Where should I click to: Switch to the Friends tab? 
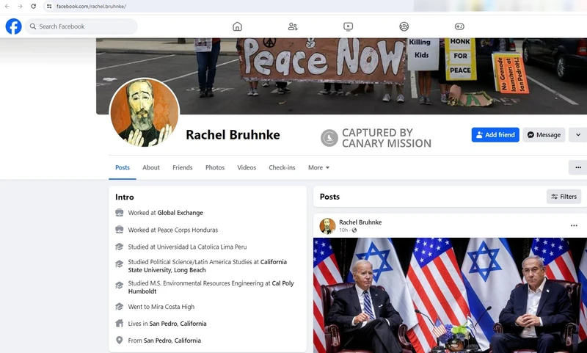pyautogui.click(x=182, y=167)
